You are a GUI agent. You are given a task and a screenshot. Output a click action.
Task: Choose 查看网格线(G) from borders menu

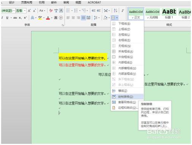(x=127, y=102)
